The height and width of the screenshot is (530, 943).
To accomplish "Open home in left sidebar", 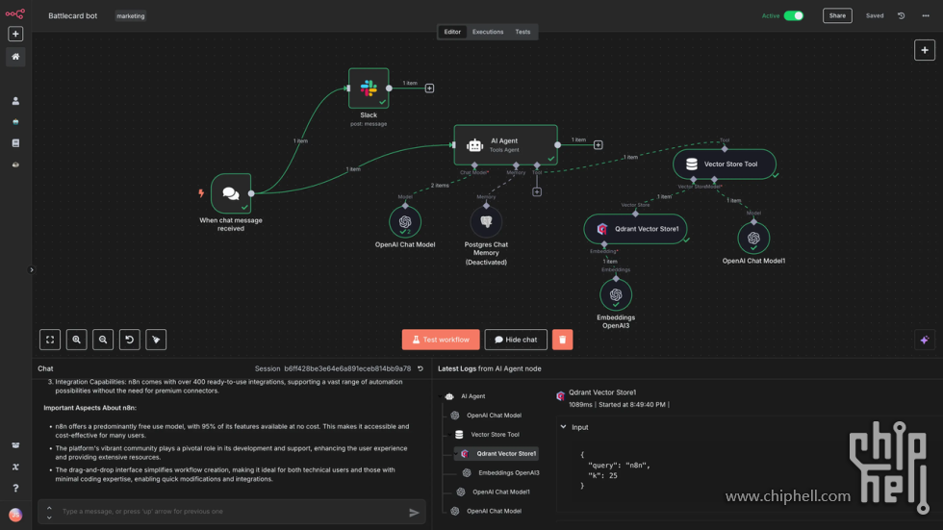I will point(15,57).
